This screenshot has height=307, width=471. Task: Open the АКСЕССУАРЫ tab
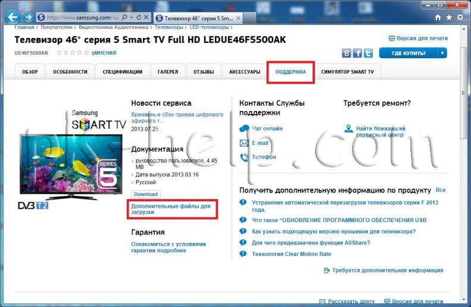coord(245,72)
